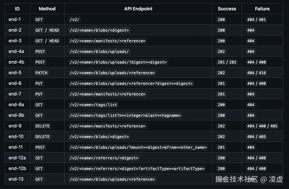The image size is (289, 189).
Task: Click the 掘金技术社区 watermark text
Action: point(237,179)
